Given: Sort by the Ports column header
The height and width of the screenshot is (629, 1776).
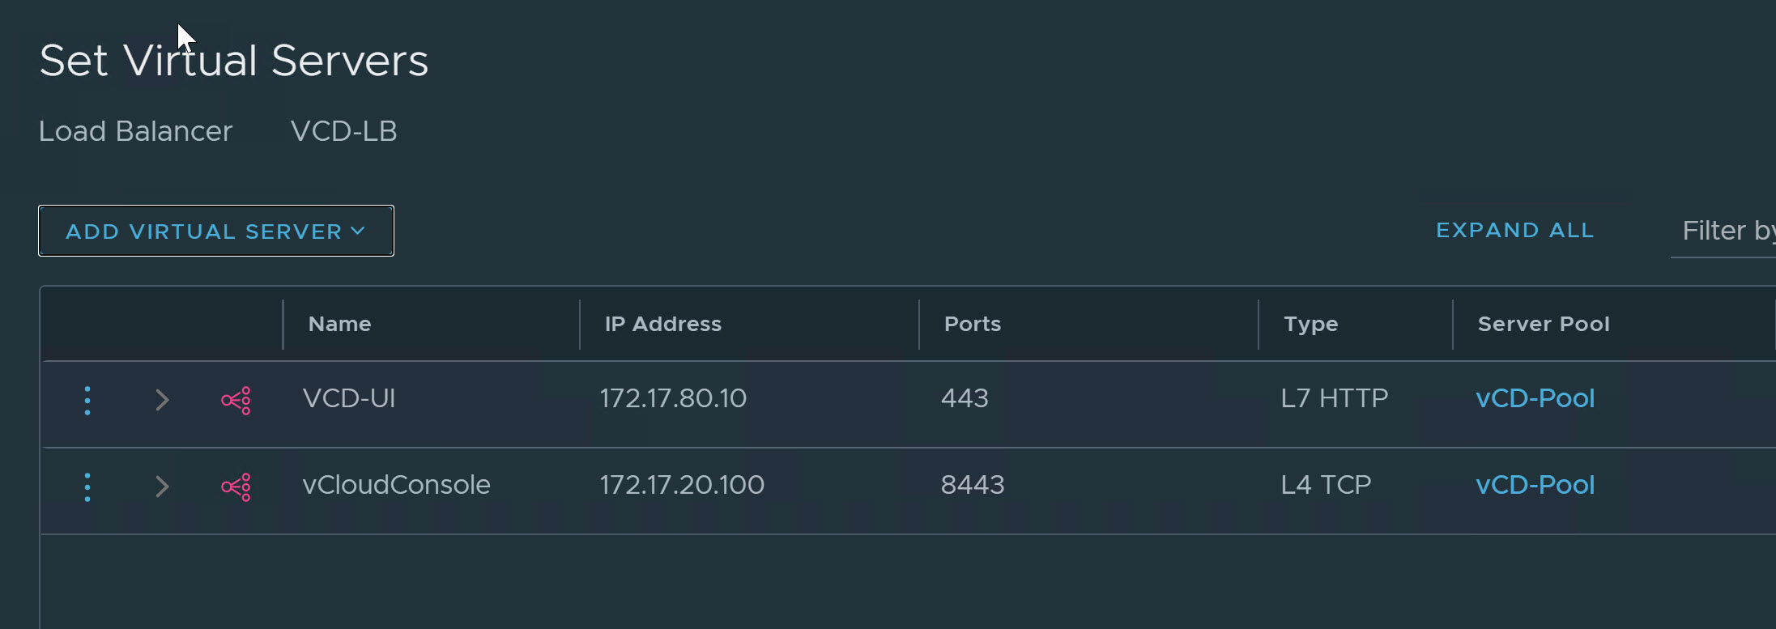Looking at the screenshot, I should click(972, 324).
